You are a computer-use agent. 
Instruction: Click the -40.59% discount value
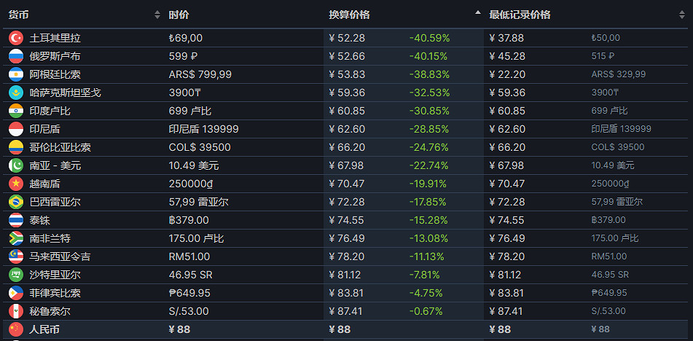pos(429,38)
